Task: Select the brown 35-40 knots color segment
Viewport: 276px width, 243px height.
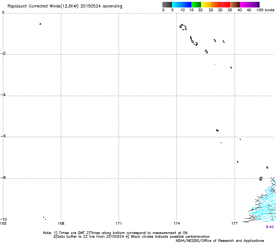Action: [235, 4]
